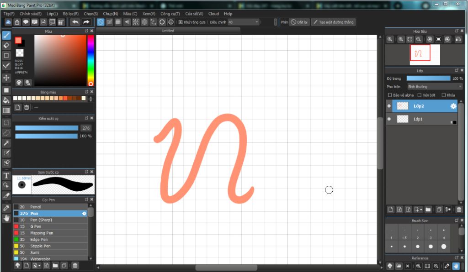Open Lớp2 layer settings gear
Image resolution: width=468 pixels, height=272 pixels.
point(453,106)
